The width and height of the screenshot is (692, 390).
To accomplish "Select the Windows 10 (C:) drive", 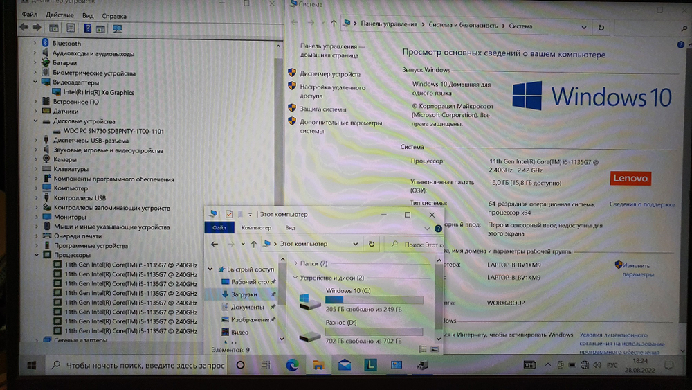I will [361, 299].
